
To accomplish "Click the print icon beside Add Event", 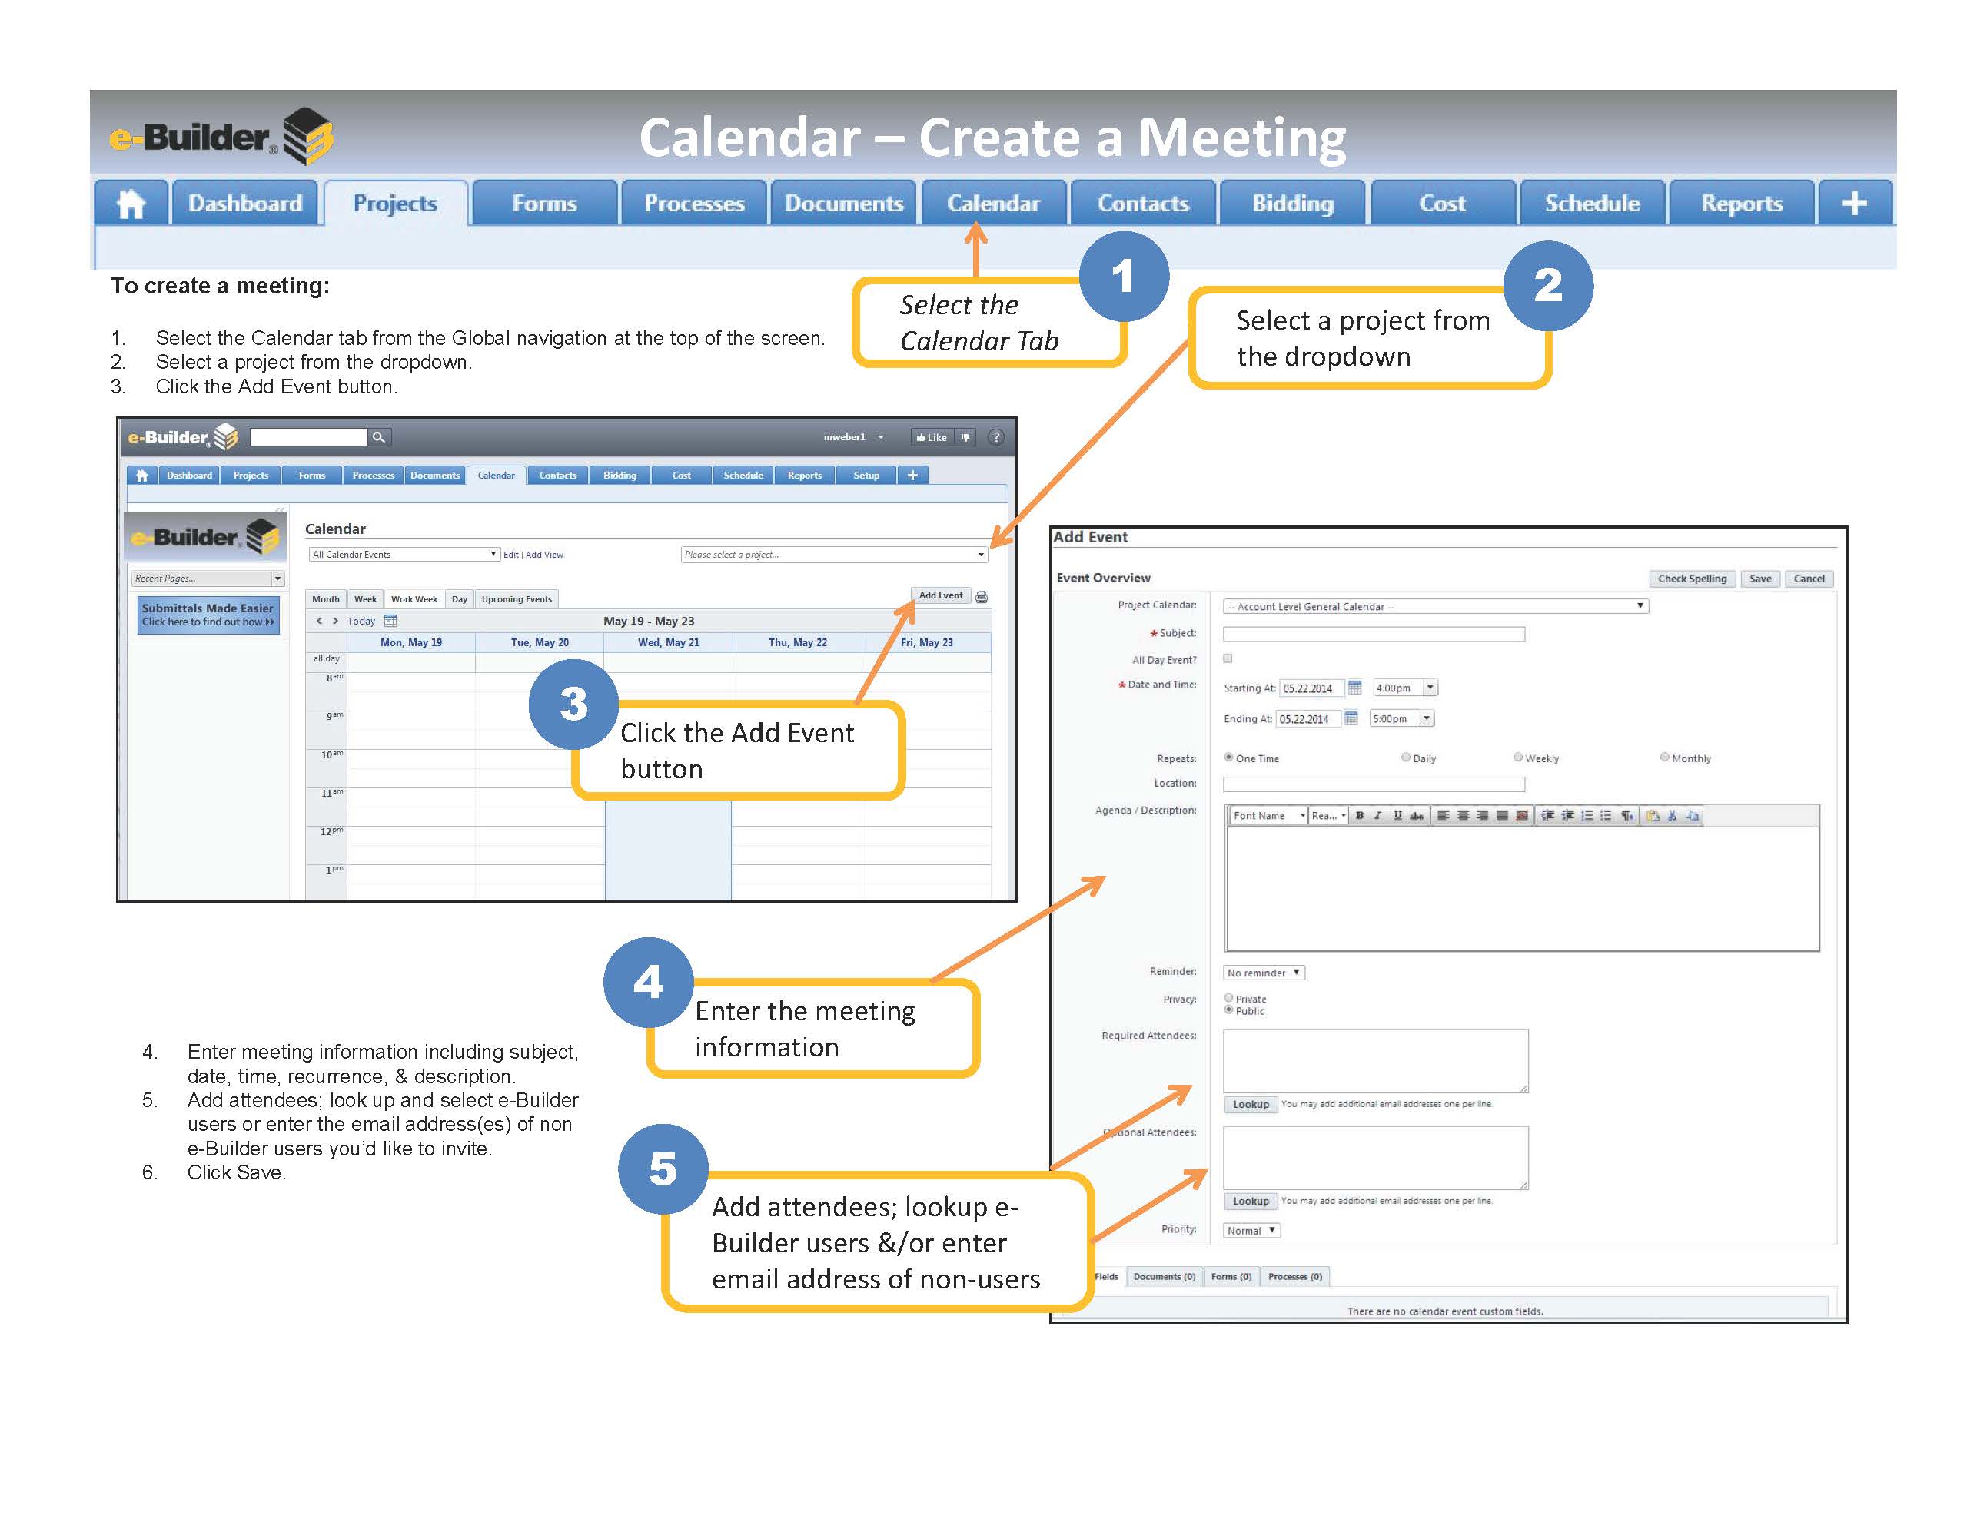I will point(982,598).
